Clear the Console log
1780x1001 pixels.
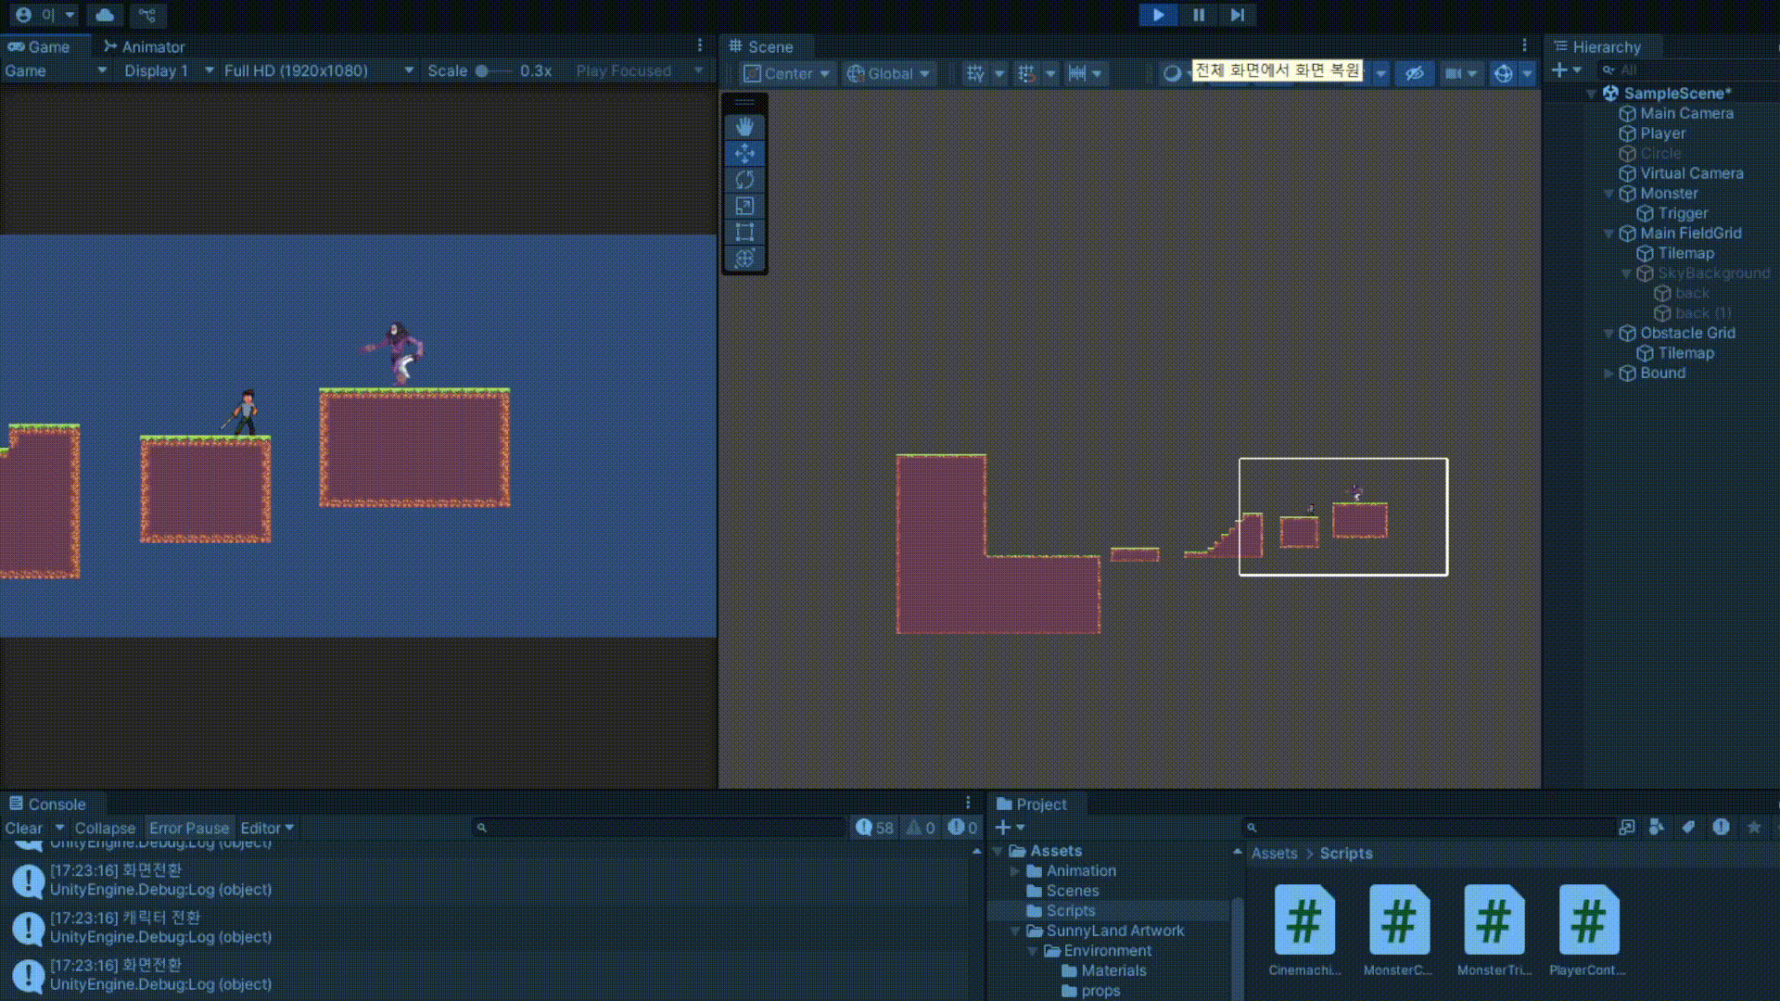click(24, 828)
